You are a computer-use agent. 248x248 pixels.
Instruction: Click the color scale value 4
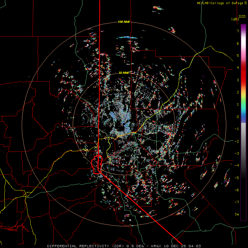(x=238, y=68)
